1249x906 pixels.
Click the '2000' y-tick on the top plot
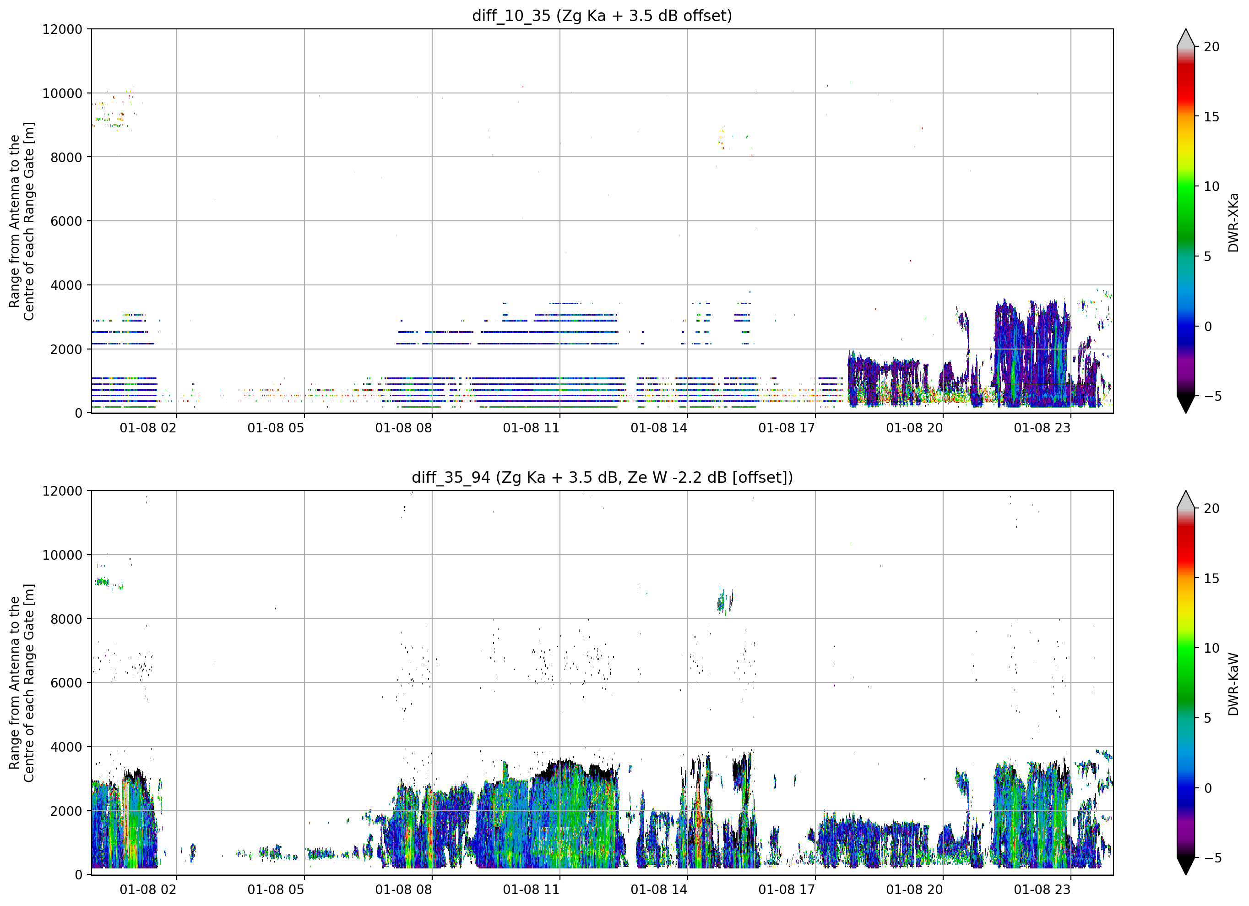pos(66,349)
